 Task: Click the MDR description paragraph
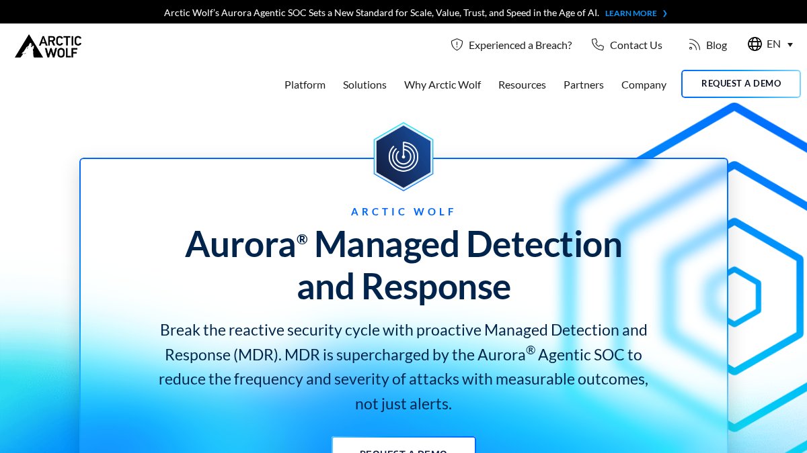pyautogui.click(x=403, y=366)
